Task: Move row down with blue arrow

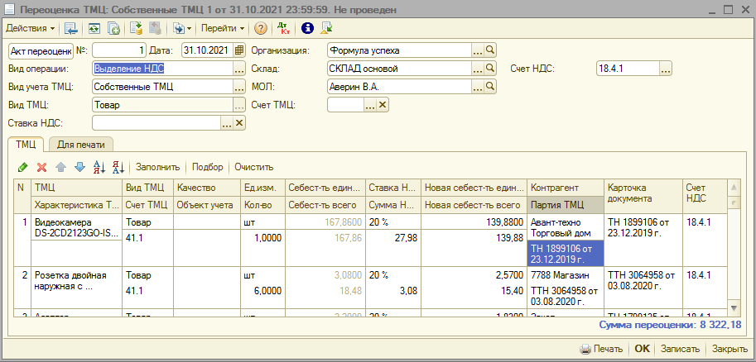Action: (x=79, y=167)
